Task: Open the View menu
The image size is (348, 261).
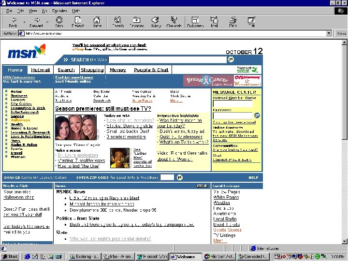Action: tap(33, 11)
